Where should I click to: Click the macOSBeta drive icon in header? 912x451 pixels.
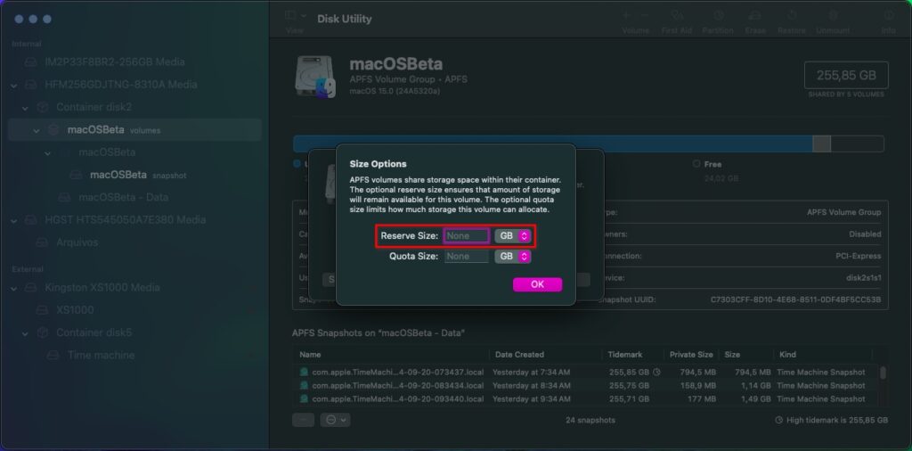coord(314,77)
